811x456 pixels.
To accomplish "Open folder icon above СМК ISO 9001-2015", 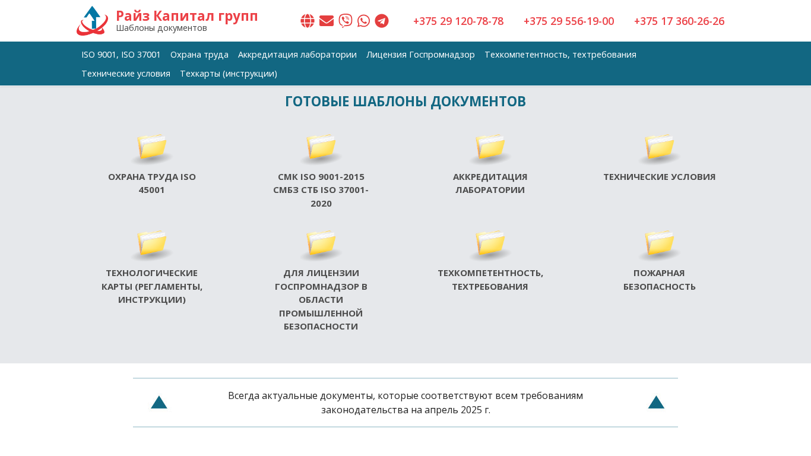I will pos(321,148).
